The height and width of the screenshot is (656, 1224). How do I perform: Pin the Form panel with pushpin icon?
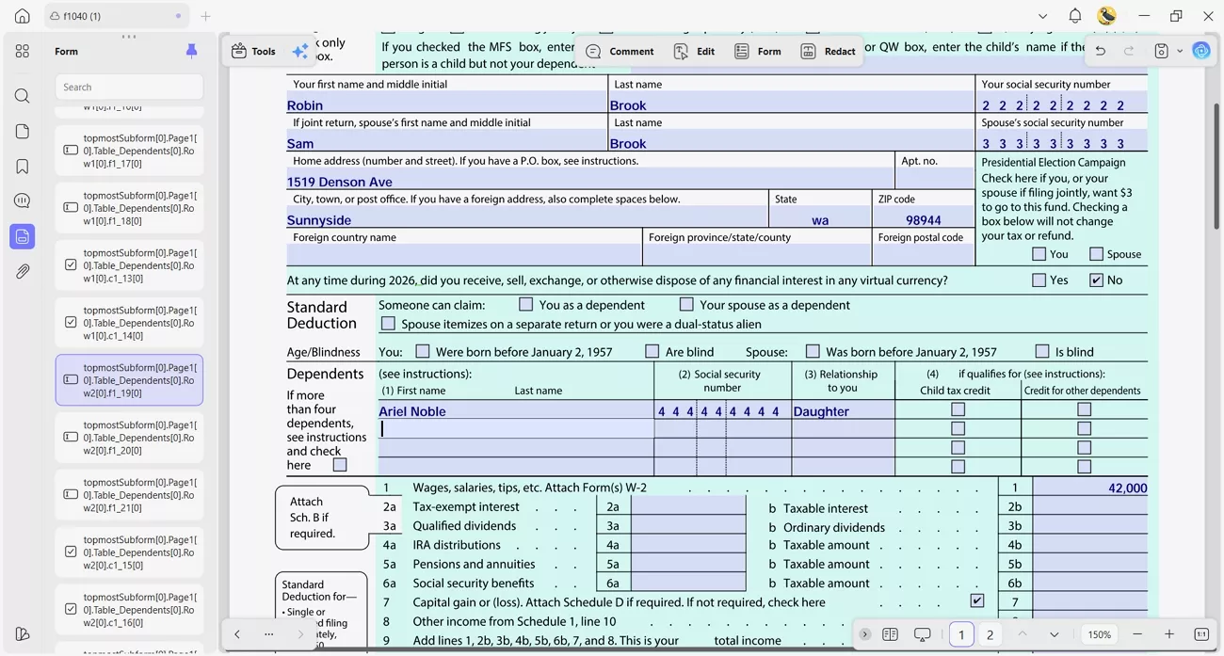pyautogui.click(x=192, y=51)
